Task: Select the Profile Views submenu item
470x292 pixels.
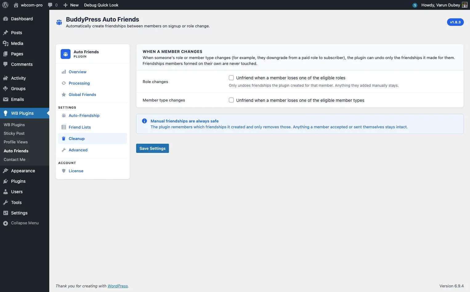Action: 16,142
